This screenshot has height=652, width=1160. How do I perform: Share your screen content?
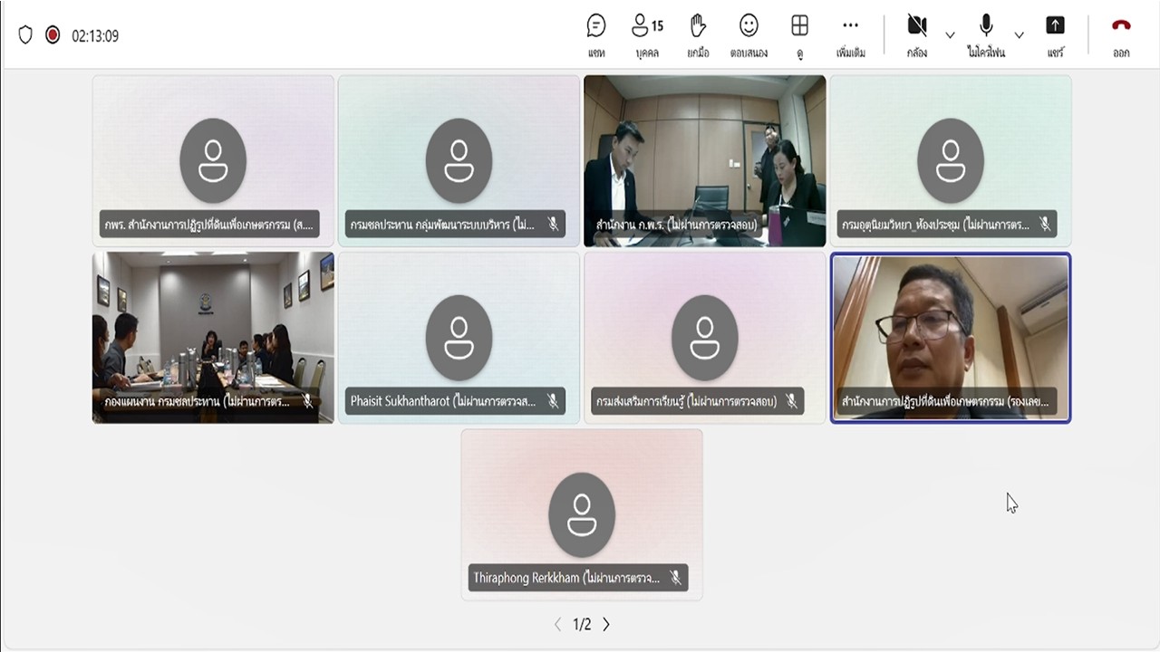tap(1055, 34)
